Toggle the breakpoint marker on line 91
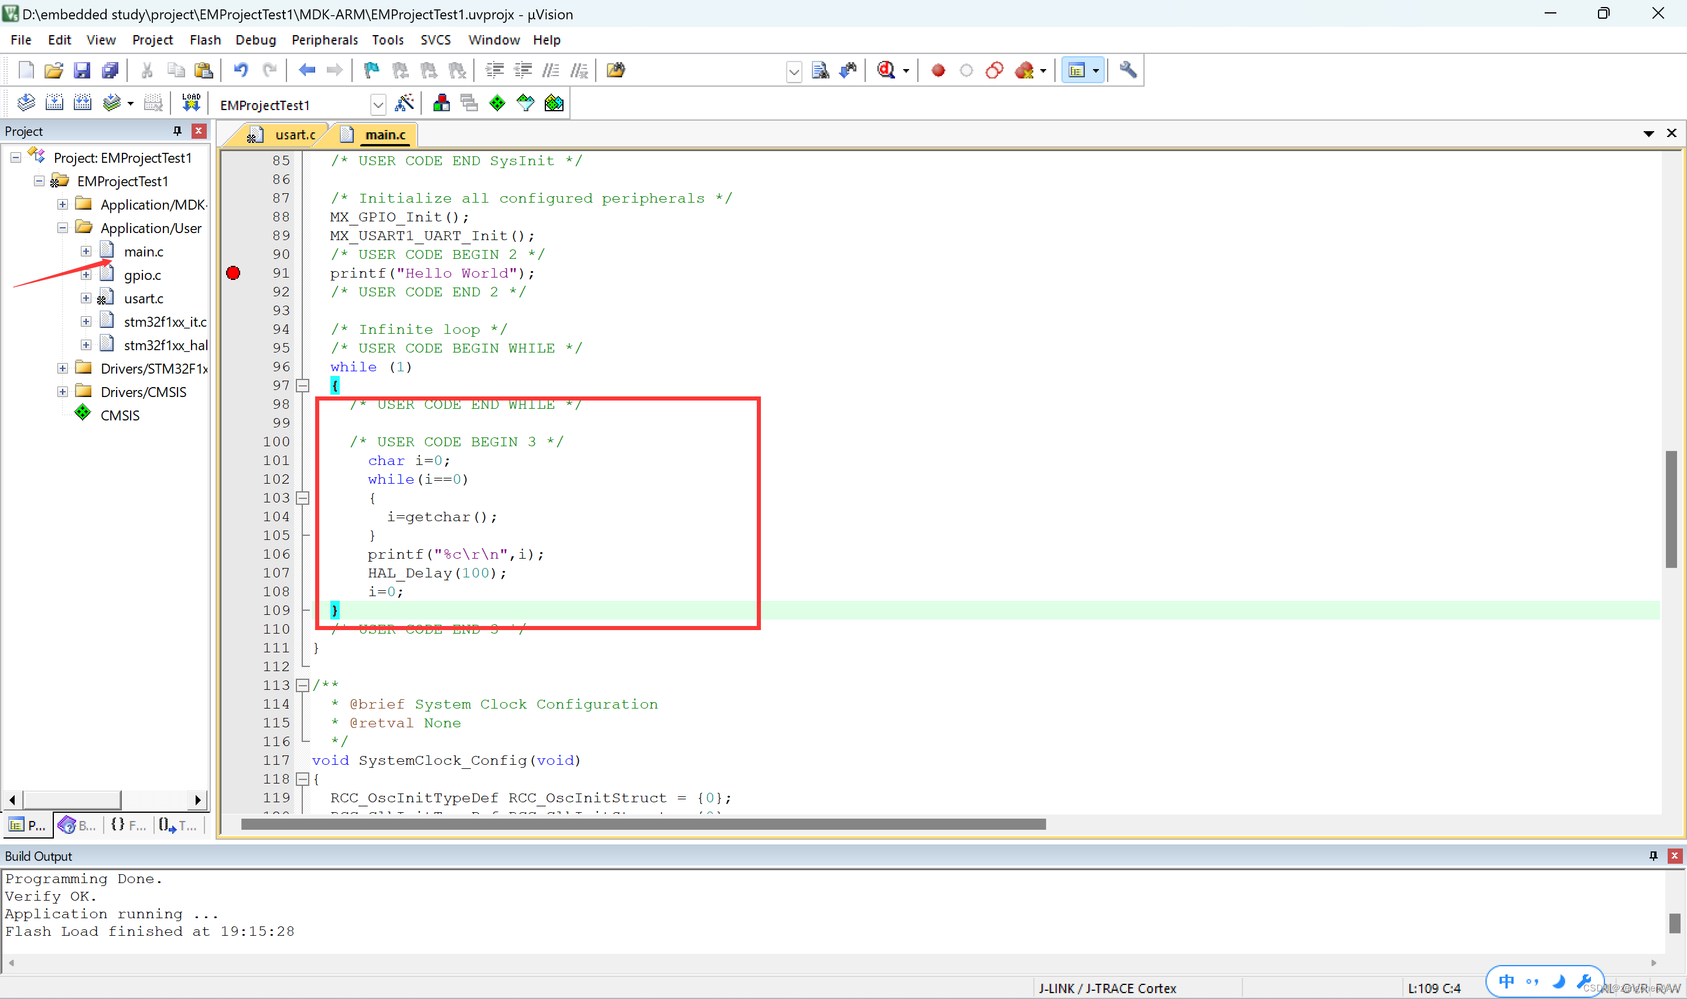 pyautogui.click(x=233, y=273)
